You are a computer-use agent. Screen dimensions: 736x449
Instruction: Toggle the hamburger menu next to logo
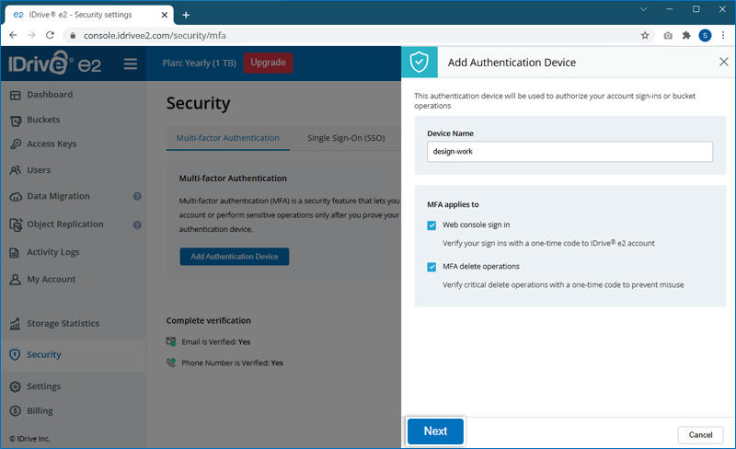(x=130, y=64)
